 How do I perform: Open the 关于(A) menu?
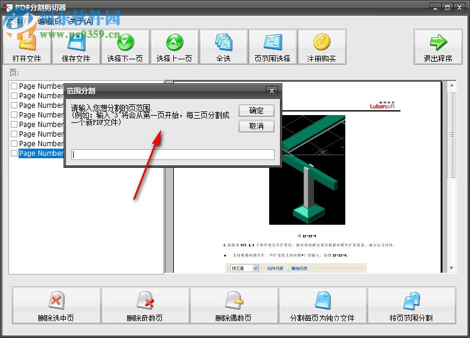pos(81,21)
